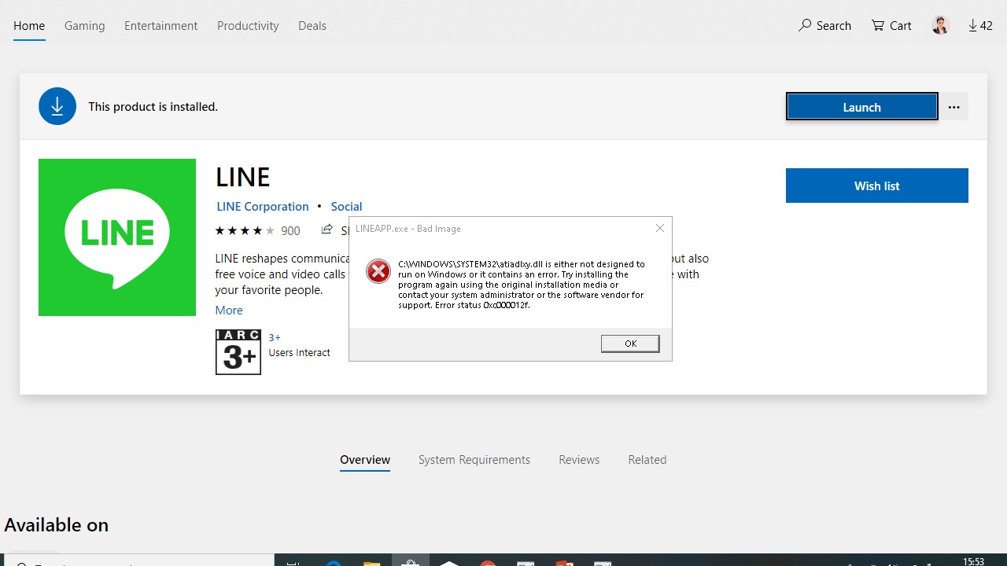This screenshot has height=566, width=1007.
Task: Close the Bad Image error dialog
Action: click(660, 228)
